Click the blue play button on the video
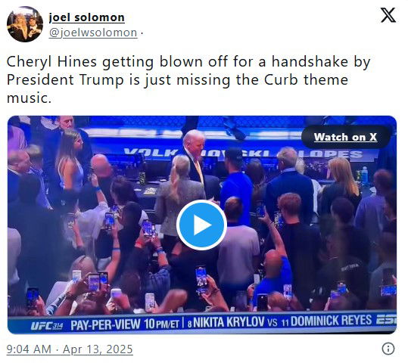Image resolution: width=408 pixels, height=363 pixels. [x=201, y=225]
